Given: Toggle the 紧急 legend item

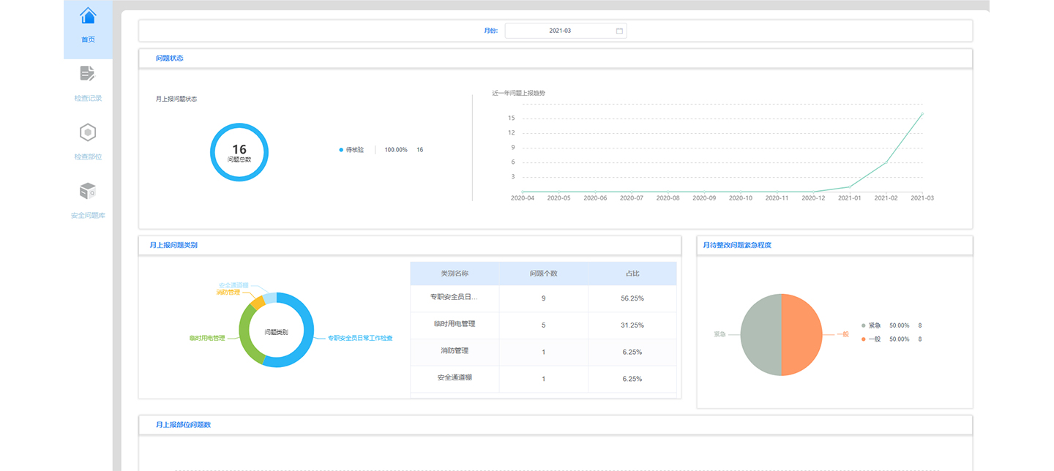Looking at the screenshot, I should point(872,325).
